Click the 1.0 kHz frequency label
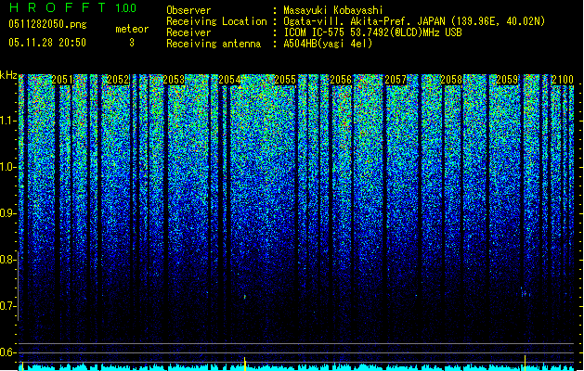The image size is (584, 371). [8, 167]
